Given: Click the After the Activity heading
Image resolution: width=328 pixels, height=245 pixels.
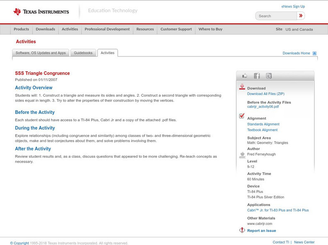Looking at the screenshot, I should tap(33, 149).
